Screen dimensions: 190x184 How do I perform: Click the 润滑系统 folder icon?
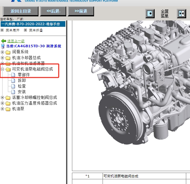click(8, 52)
